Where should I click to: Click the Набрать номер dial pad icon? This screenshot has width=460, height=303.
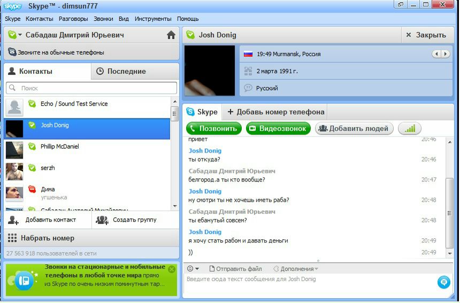12,238
